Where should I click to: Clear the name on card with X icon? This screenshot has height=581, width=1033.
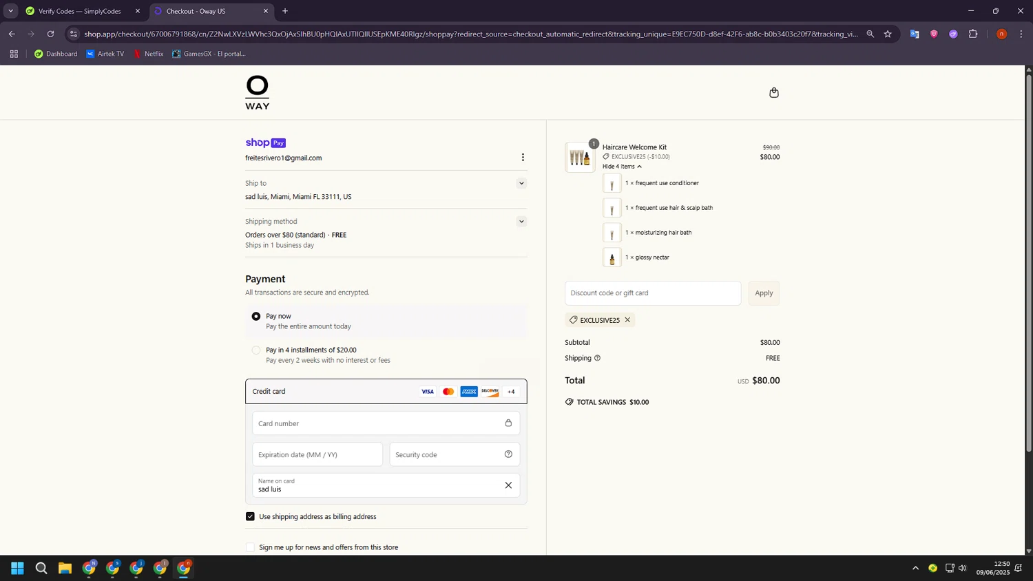[x=508, y=485]
